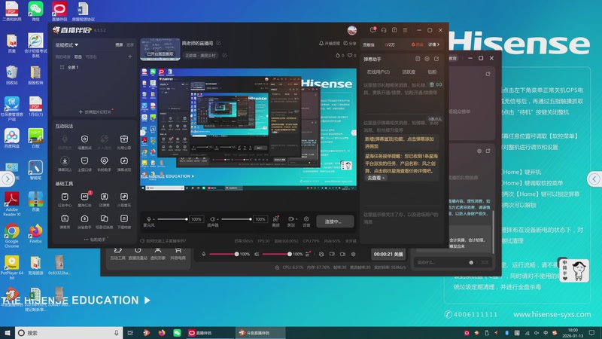This screenshot has height=339, width=602.
Task: Expand the desktop left side arrow tab
Action: click(8, 179)
